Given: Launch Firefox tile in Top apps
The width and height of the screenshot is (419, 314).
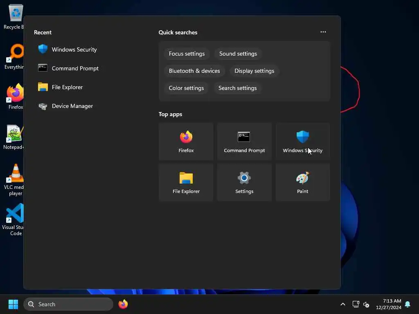Looking at the screenshot, I should [x=186, y=141].
